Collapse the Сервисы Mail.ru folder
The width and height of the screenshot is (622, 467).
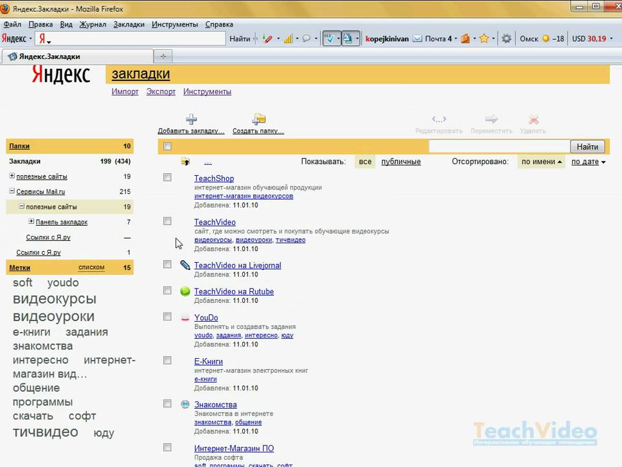[x=12, y=191]
